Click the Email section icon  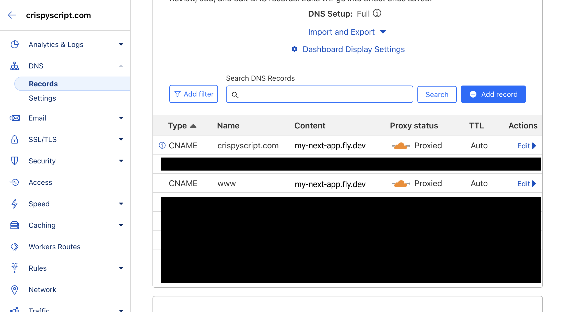15,118
